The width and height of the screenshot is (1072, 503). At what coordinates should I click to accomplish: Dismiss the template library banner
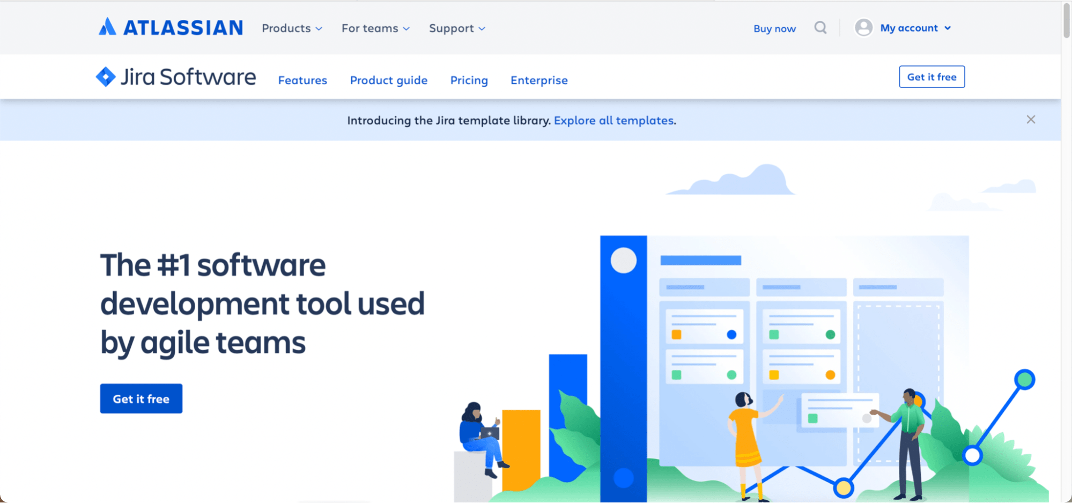pyautogui.click(x=1031, y=120)
